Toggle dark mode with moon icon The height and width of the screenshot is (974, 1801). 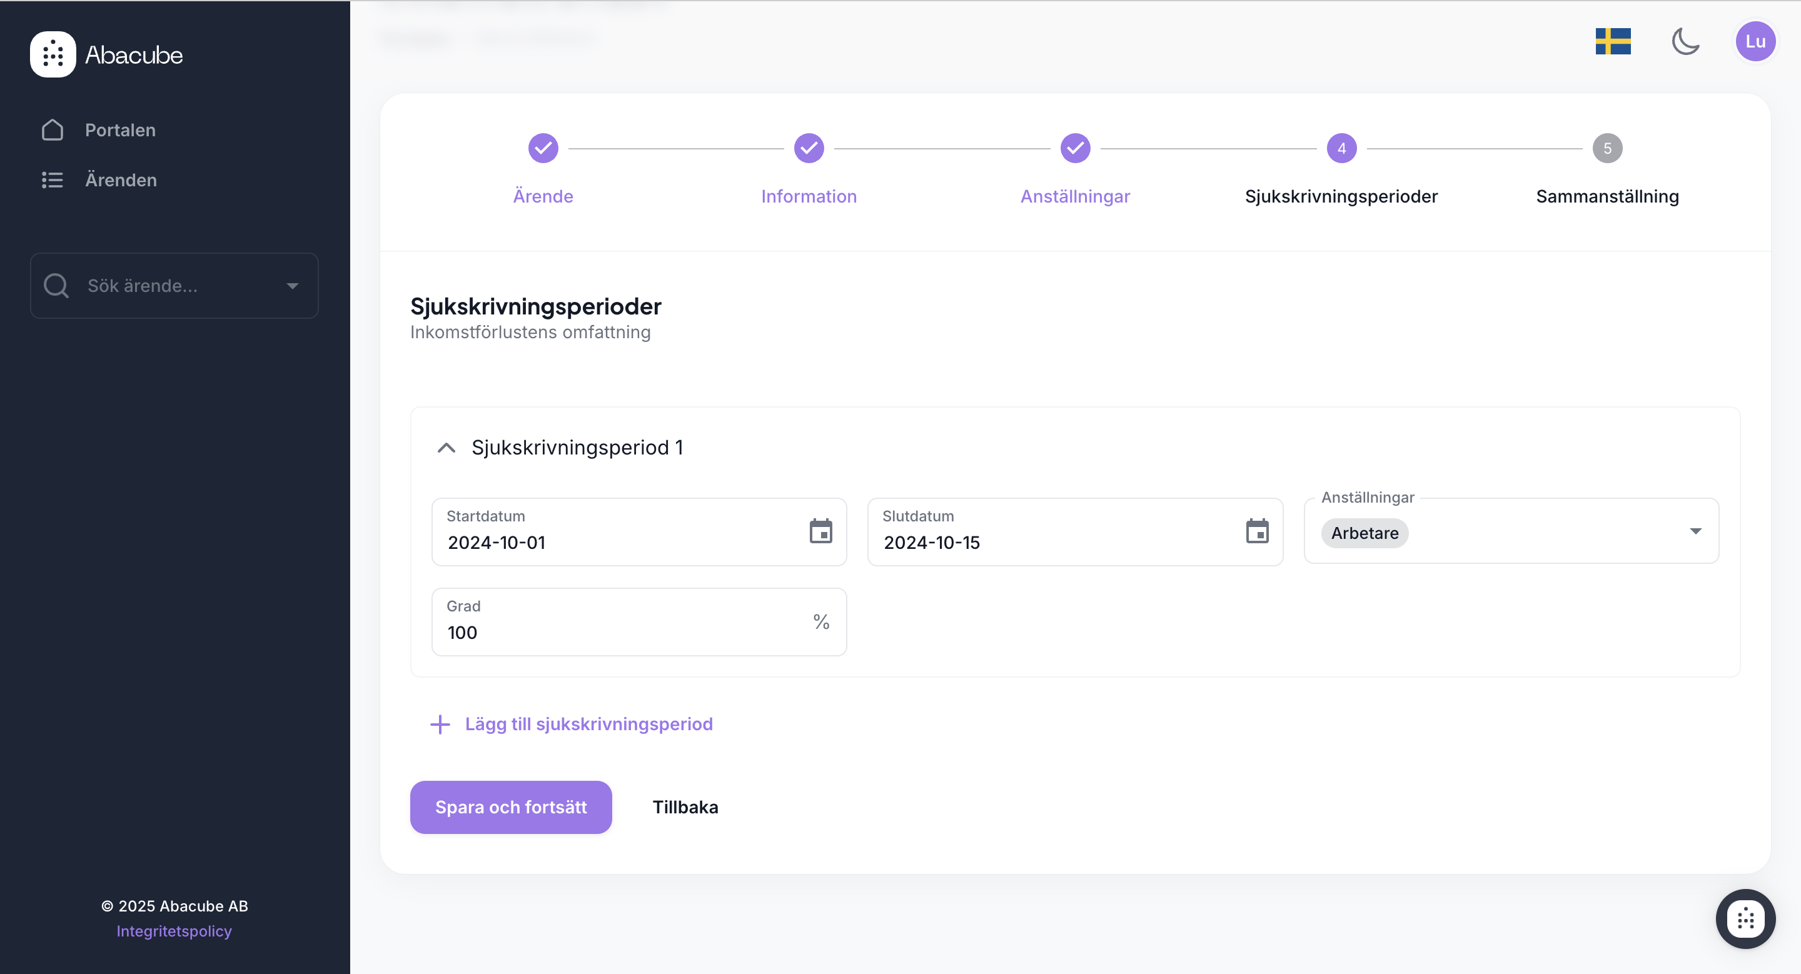point(1685,41)
